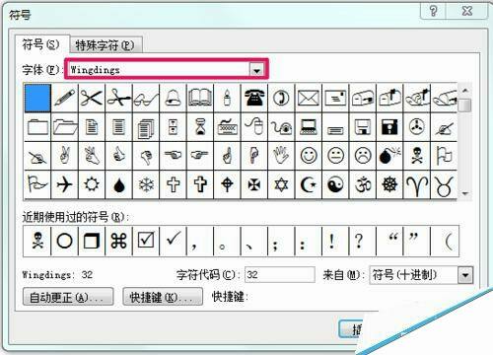Open the 来自(M) source dropdown

pyautogui.click(x=465, y=275)
